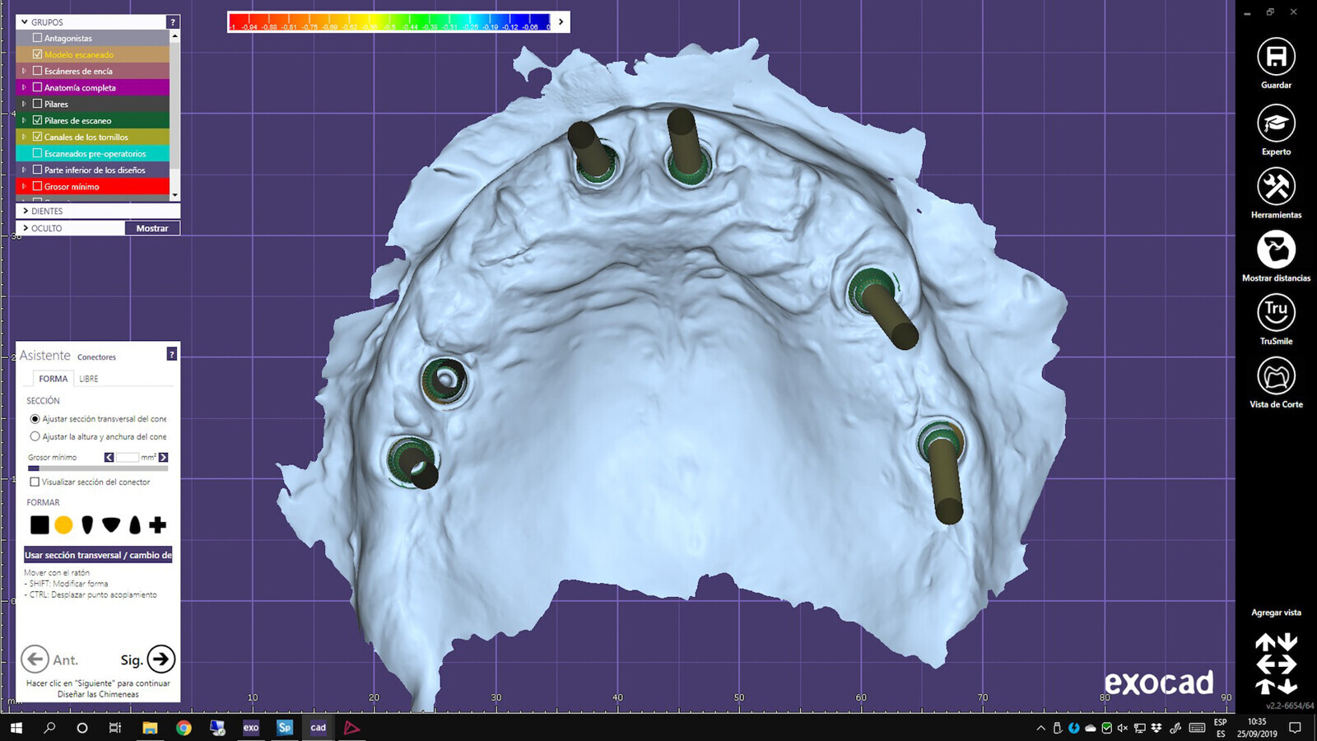1317x741 pixels.
Task: Enable the Antagonistas group checkbox
Action: (37, 38)
